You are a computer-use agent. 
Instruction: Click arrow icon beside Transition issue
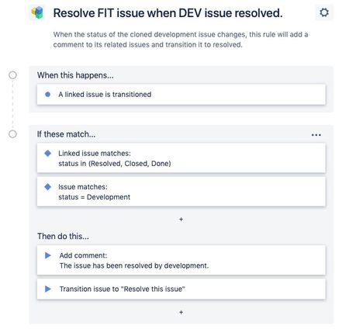point(48,289)
